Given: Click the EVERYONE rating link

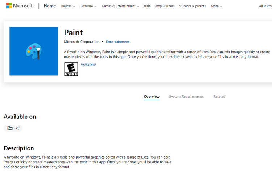Looking at the screenshot, I should pyautogui.click(x=88, y=65).
